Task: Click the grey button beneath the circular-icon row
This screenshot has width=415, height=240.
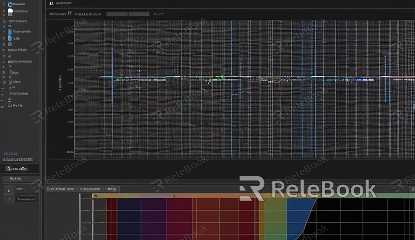Action: 21,179
